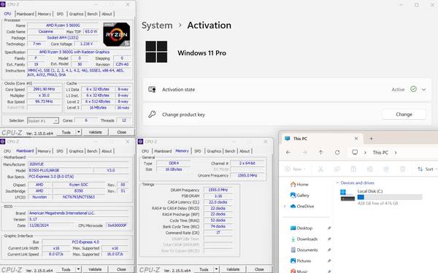Click the pin icon beside Pictures
Screen dimensions: 438x273
(329, 261)
